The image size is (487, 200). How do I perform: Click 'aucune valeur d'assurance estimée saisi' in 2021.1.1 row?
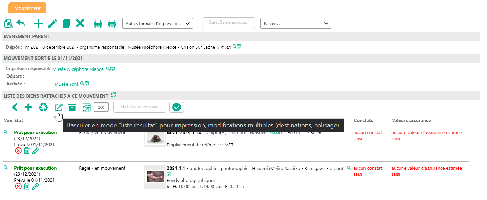click(x=426, y=171)
